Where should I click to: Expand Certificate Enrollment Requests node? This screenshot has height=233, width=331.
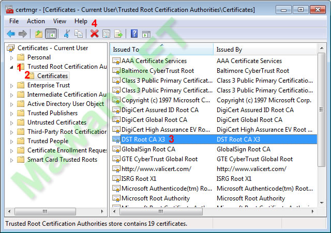pyautogui.click(x=11, y=150)
